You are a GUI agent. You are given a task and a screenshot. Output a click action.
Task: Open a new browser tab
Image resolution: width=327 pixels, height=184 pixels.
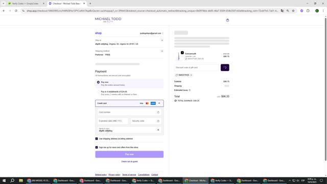[90, 4]
